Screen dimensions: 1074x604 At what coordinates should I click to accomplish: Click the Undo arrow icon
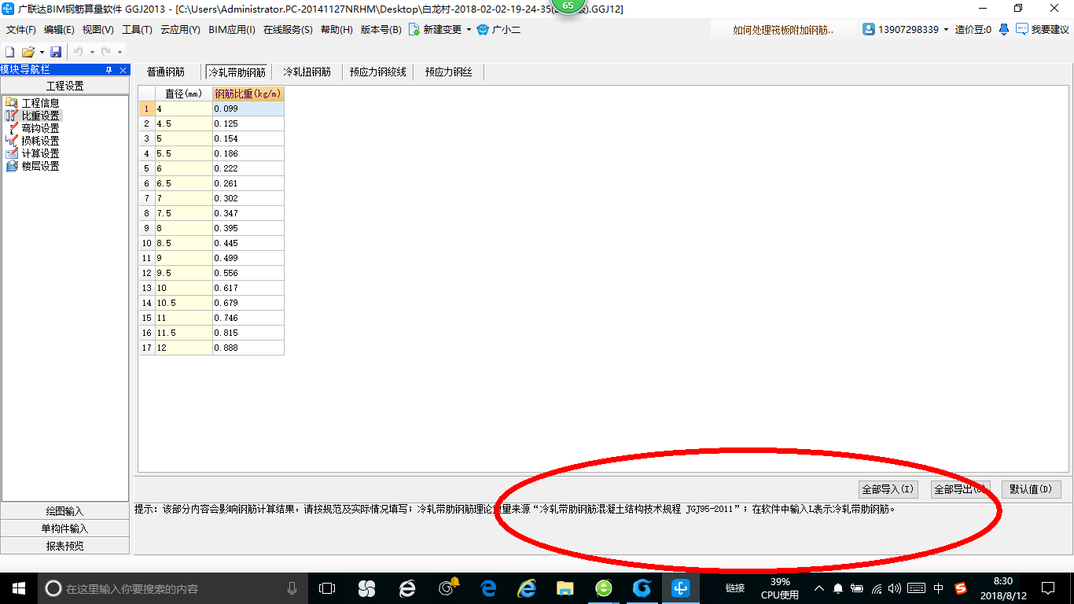pyautogui.click(x=79, y=52)
